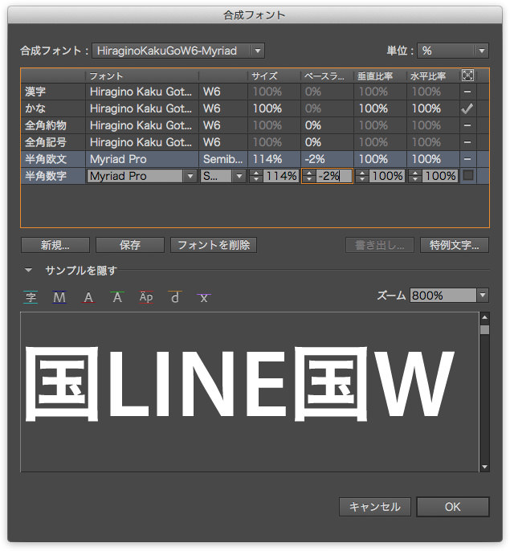The image size is (510, 551).
Task: Select the 全角約物 row
Action: pyautogui.click(x=255, y=125)
